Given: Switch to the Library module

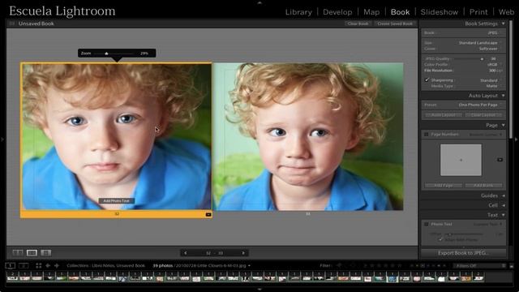Looking at the screenshot, I should click(298, 12).
